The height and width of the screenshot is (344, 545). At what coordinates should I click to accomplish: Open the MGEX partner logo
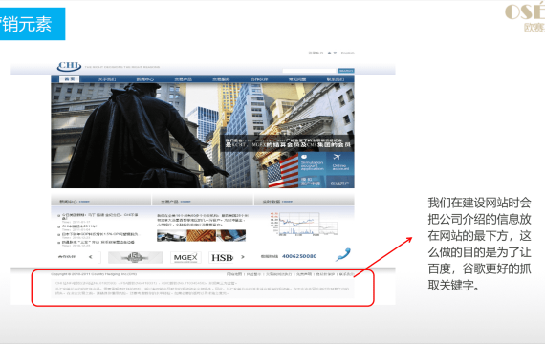(185, 257)
